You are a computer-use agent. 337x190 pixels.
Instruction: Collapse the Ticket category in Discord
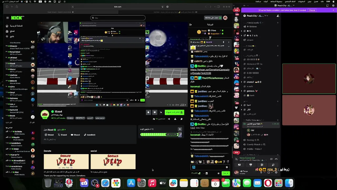(250, 46)
